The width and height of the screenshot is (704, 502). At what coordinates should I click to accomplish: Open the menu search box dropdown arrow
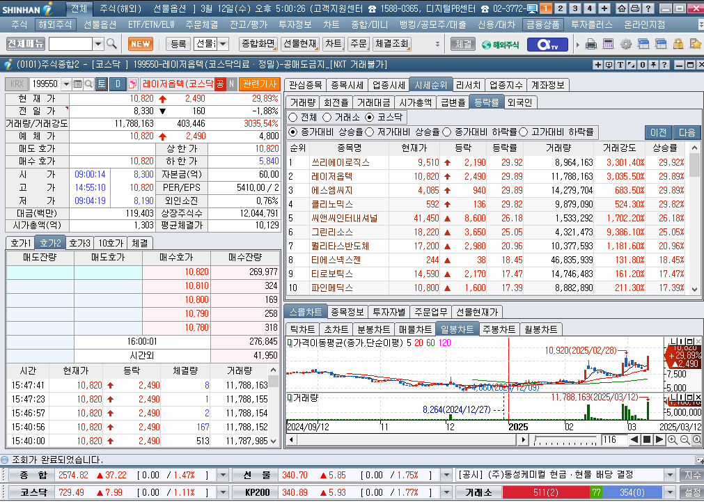[98, 44]
